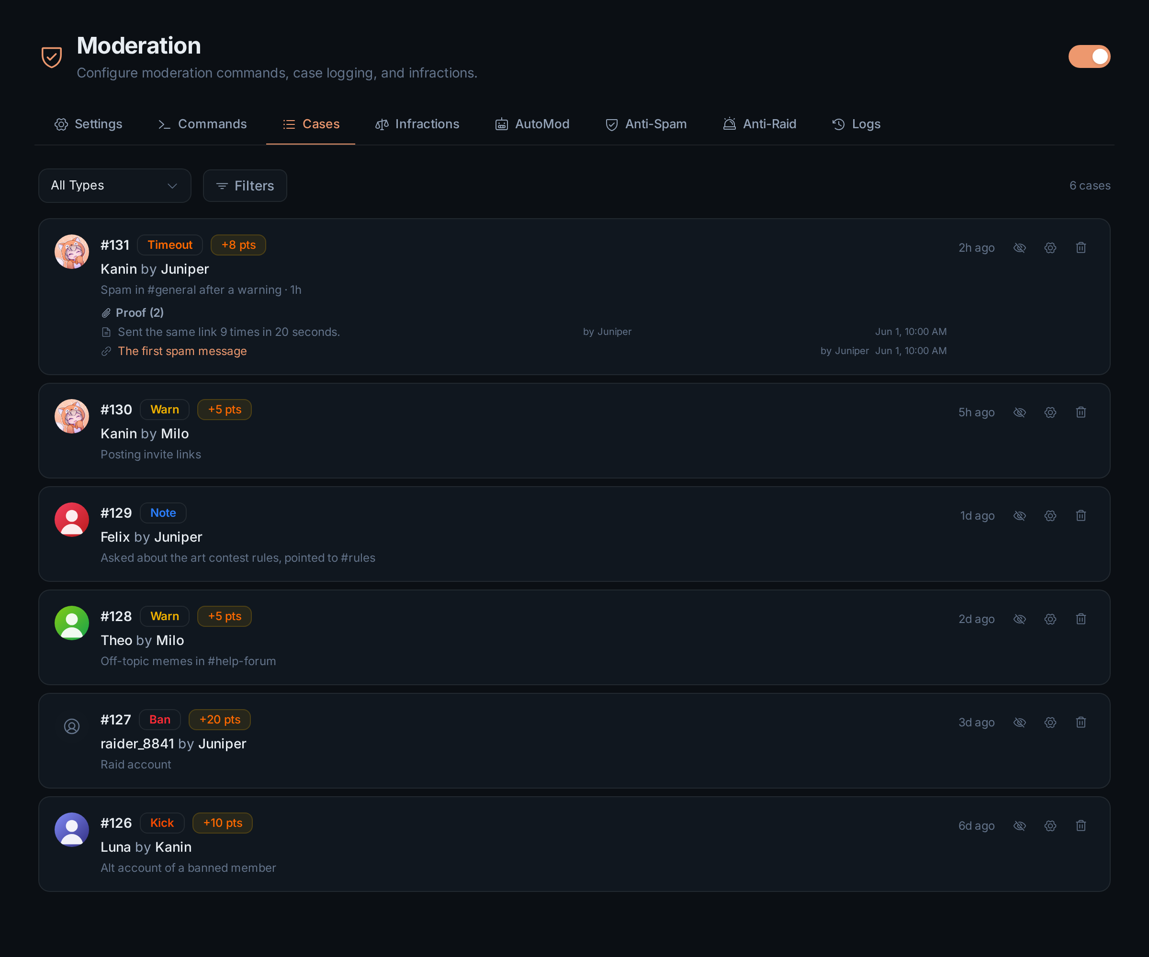Click 'Posting invite links' reason text
The height and width of the screenshot is (957, 1149).
point(151,455)
